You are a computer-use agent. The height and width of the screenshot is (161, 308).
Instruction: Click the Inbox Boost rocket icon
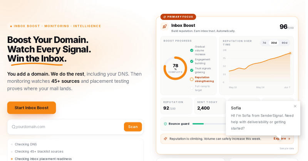(165, 26)
